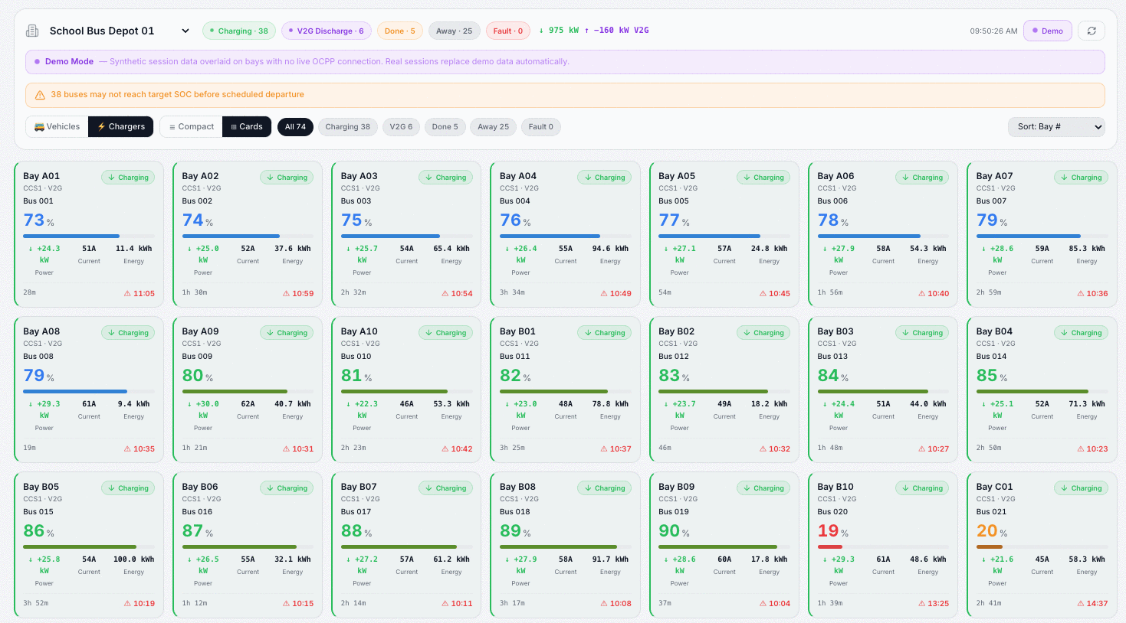Click the 62A current value on Bay A09

point(248,404)
